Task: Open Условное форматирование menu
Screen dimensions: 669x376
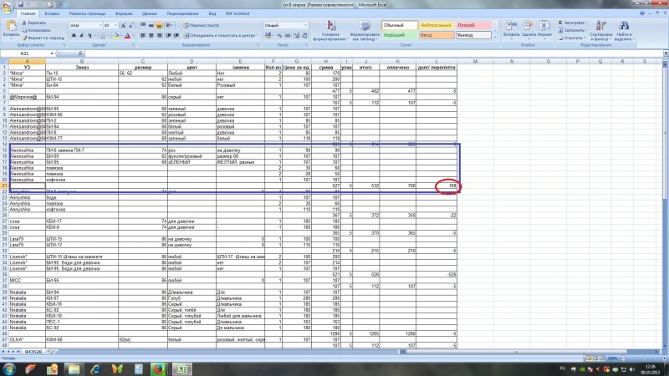Action: (x=330, y=30)
